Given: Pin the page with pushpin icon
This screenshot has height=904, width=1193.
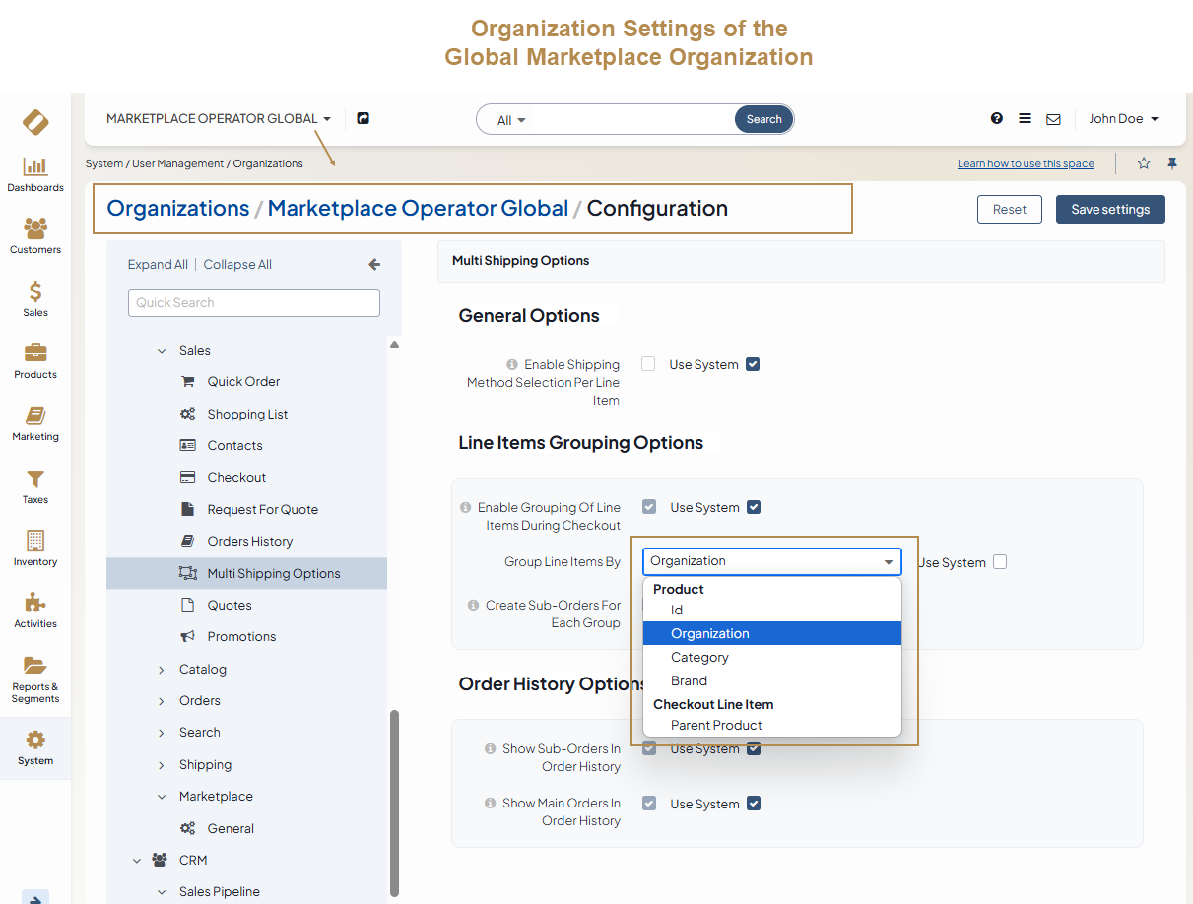Looking at the screenshot, I should [x=1172, y=163].
